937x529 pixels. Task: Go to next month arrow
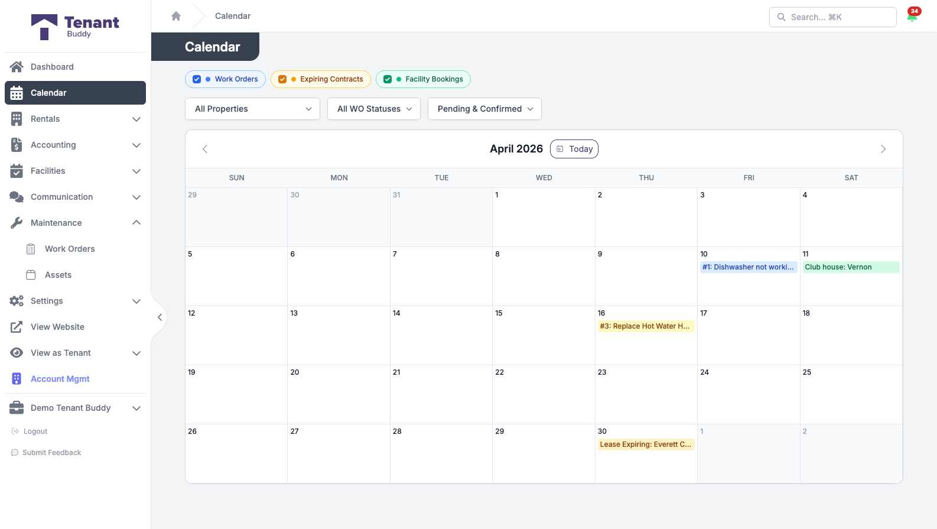click(x=883, y=149)
